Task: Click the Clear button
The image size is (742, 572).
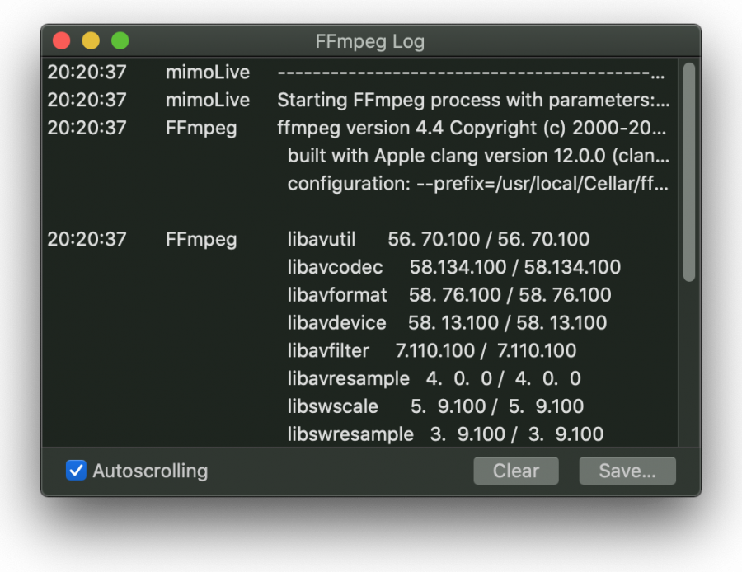Action: 516,471
